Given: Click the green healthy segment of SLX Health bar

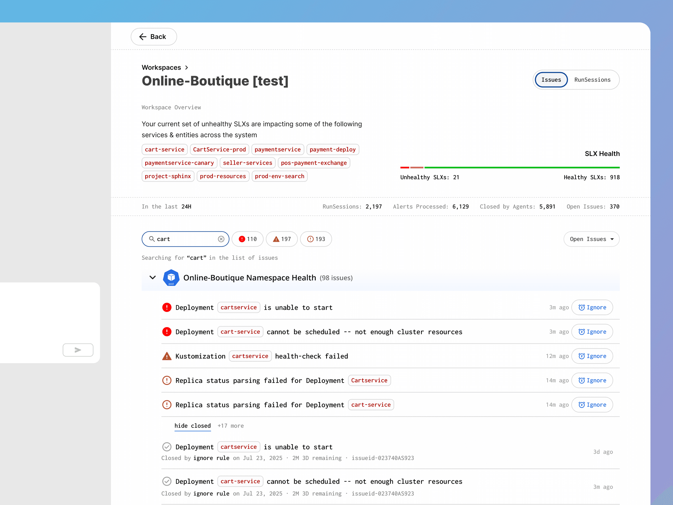Looking at the screenshot, I should pos(522,167).
